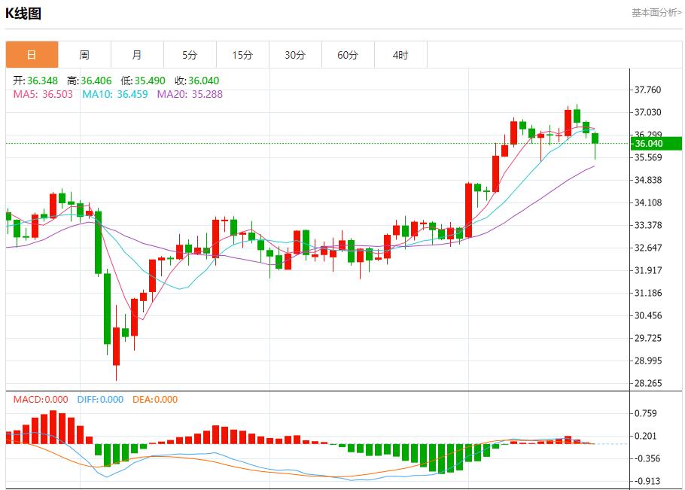Click the DIFF value label
This screenshot has width=685, height=490.
click(100, 400)
